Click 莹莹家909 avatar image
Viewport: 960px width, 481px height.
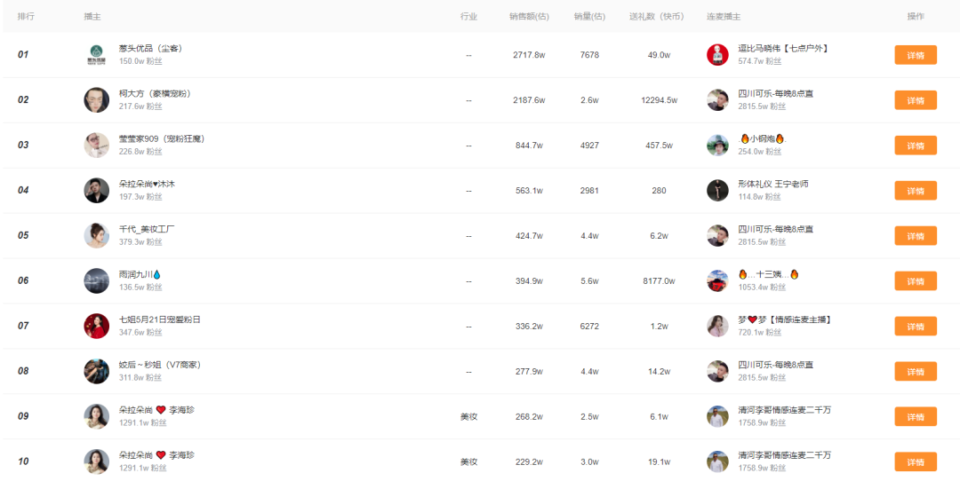(x=97, y=146)
